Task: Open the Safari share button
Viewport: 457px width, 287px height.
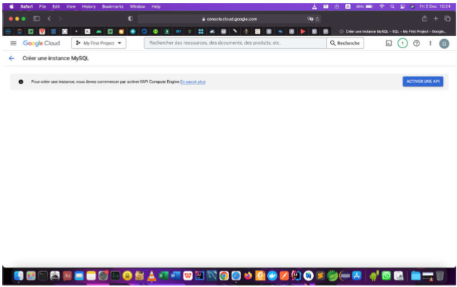Action: pyautogui.click(x=424, y=18)
